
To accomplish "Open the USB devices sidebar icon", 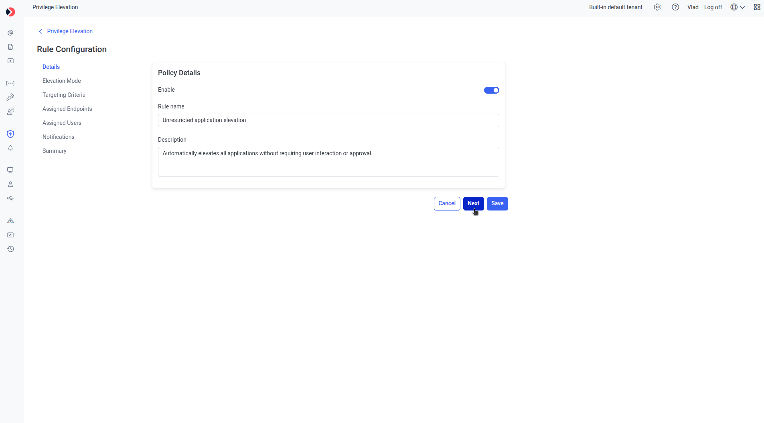I will (x=10, y=198).
